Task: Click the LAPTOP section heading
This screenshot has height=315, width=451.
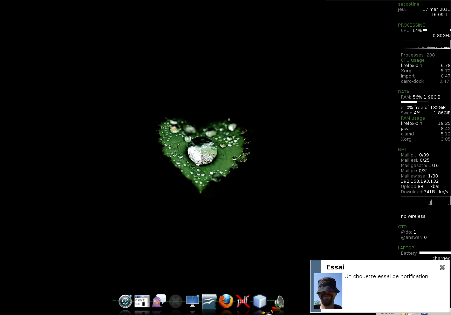Action: click(x=406, y=248)
